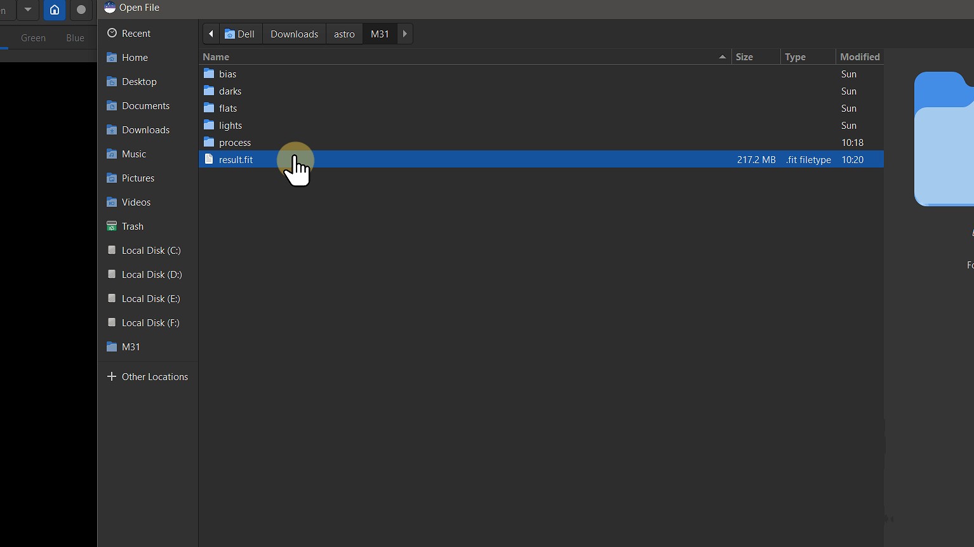Image resolution: width=974 pixels, height=547 pixels.
Task: Switch to the Blue channel tab
Action: click(x=75, y=38)
